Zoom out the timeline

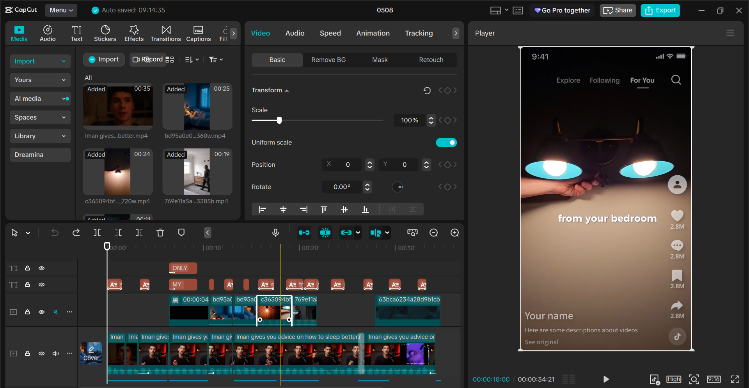click(433, 233)
